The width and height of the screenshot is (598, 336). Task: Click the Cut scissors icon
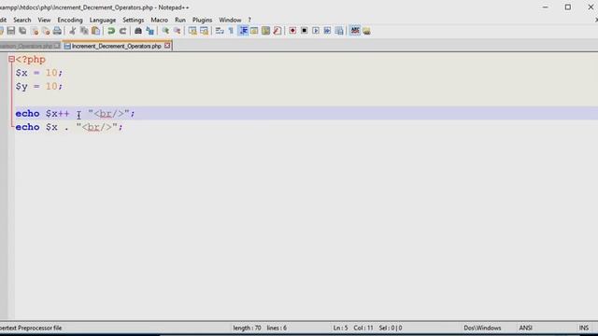pos(73,31)
